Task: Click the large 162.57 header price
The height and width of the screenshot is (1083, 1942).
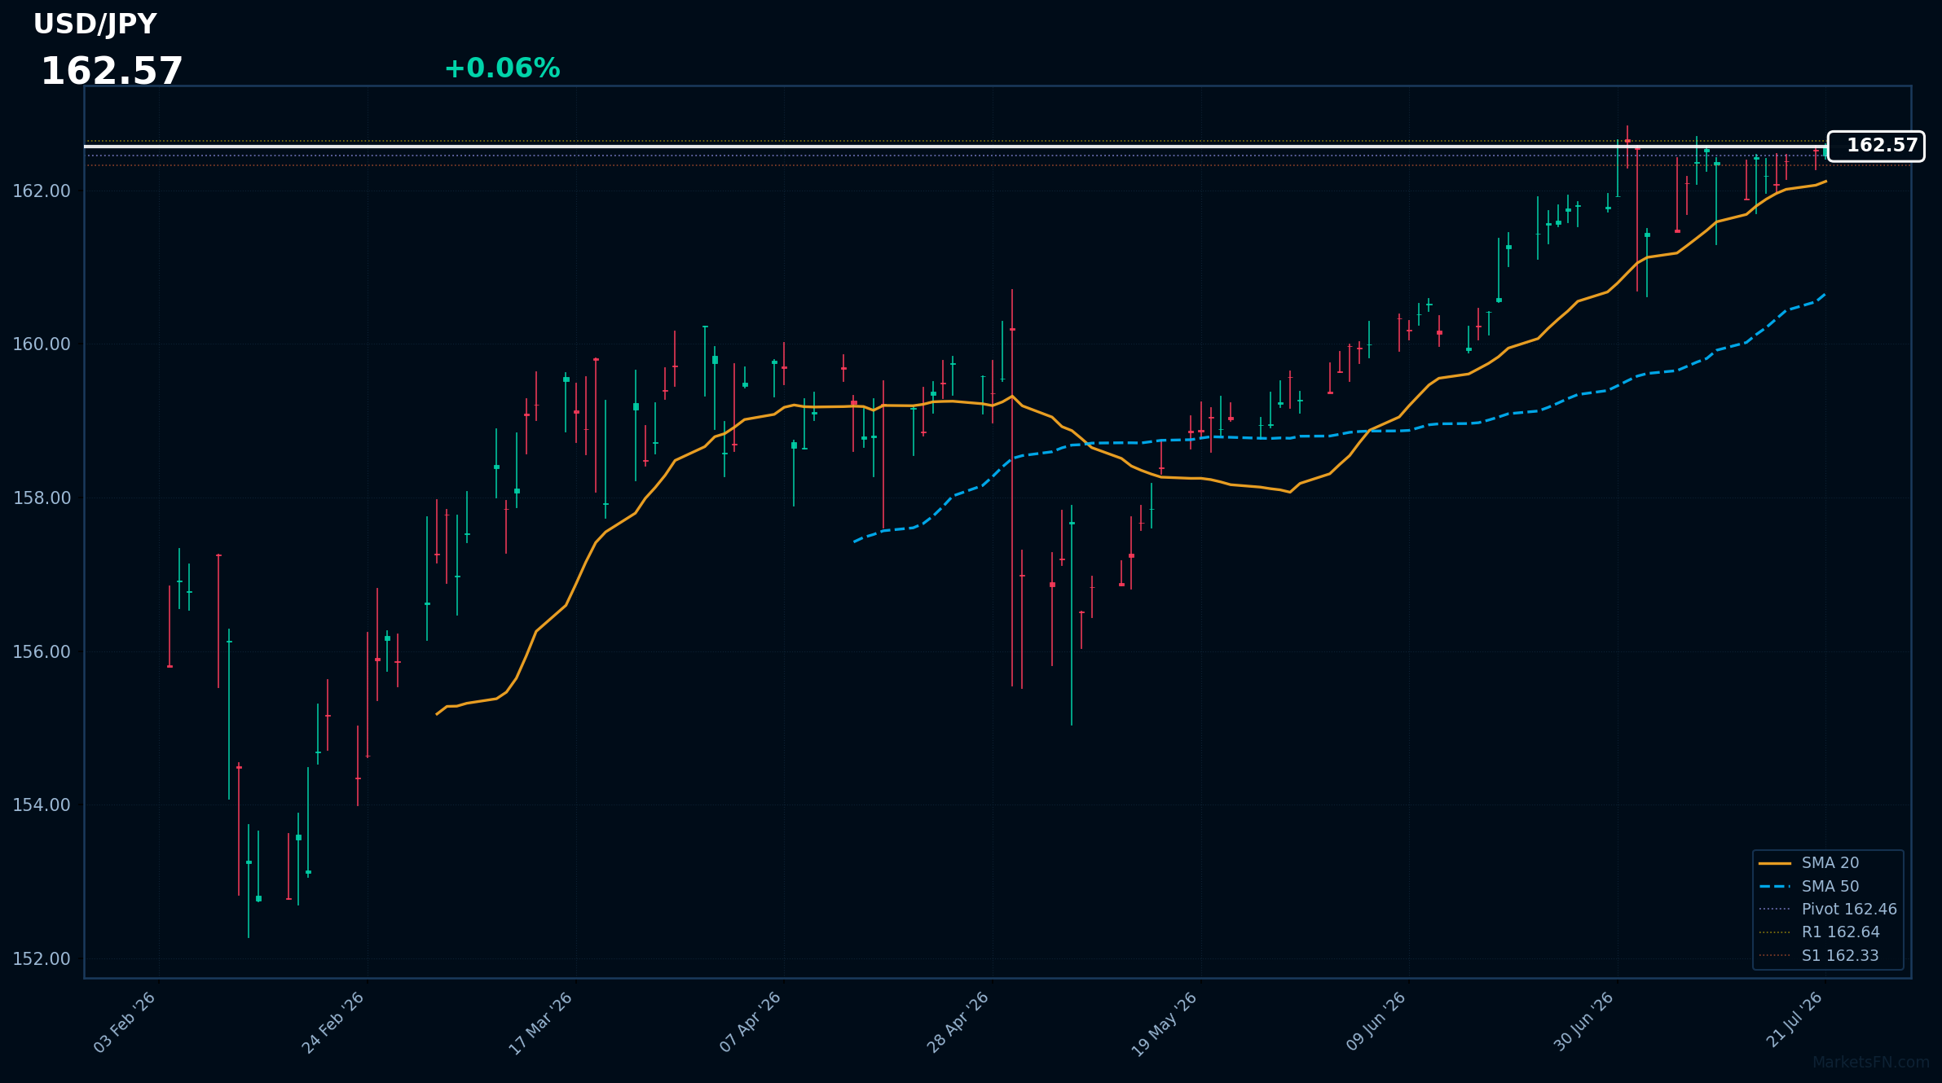Action: (x=112, y=72)
